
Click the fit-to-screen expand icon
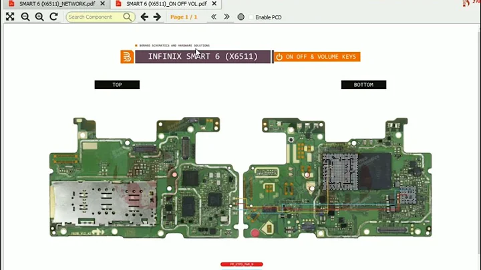(10, 17)
